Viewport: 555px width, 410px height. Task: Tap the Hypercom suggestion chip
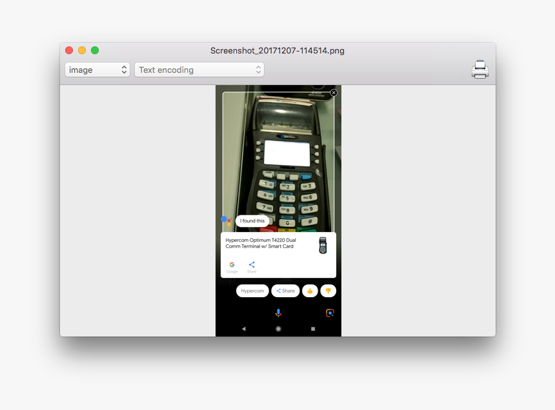click(252, 291)
